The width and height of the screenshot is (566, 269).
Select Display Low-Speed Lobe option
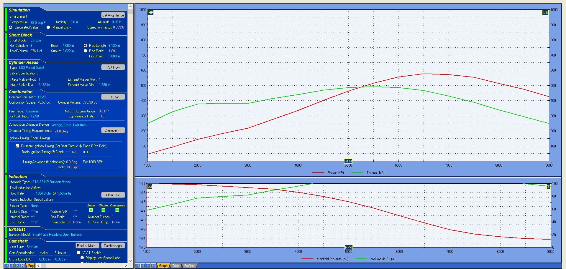click(x=82, y=258)
